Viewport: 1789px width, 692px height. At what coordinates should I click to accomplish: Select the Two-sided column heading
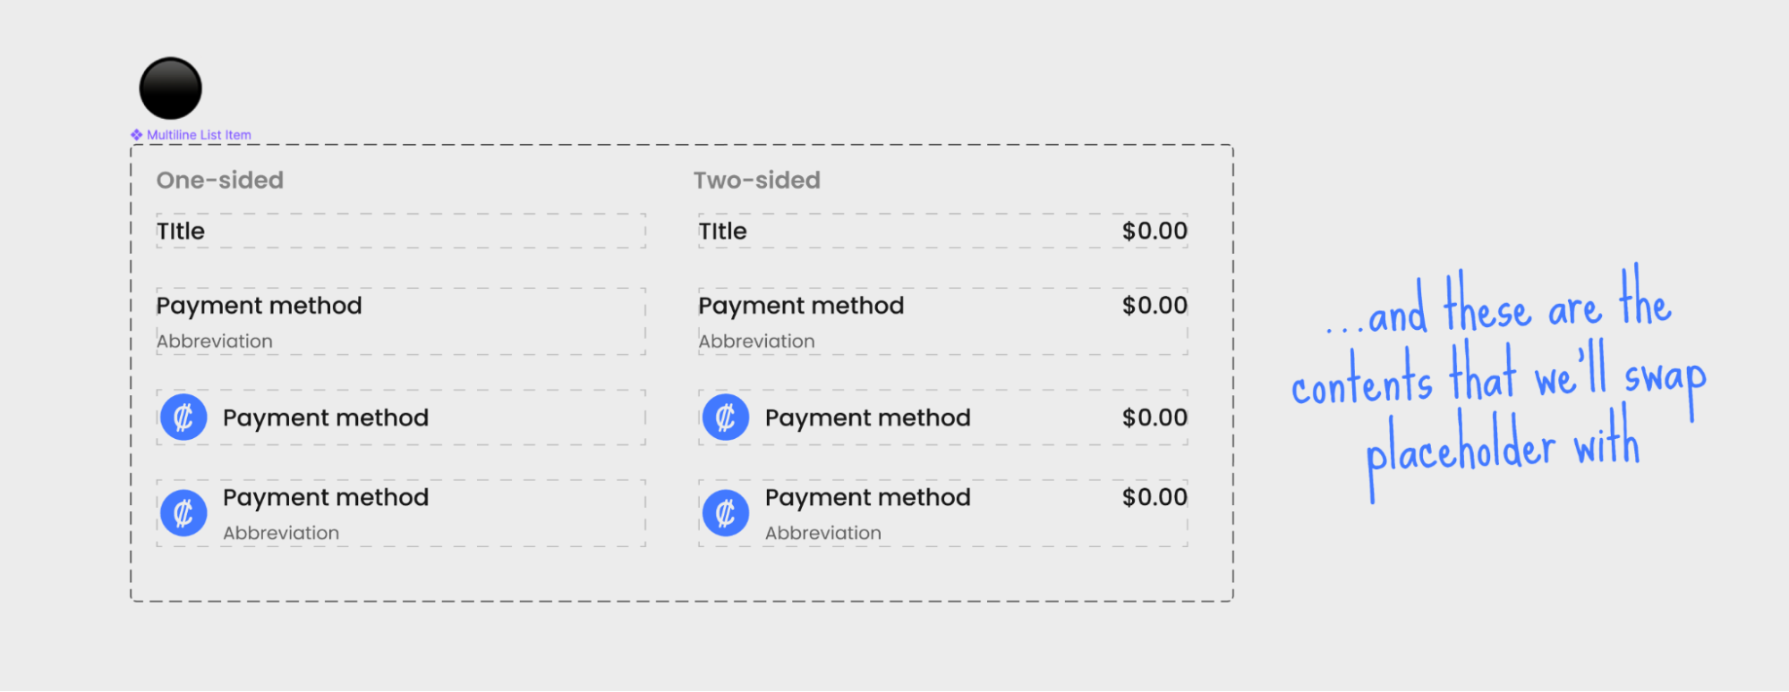tap(757, 181)
